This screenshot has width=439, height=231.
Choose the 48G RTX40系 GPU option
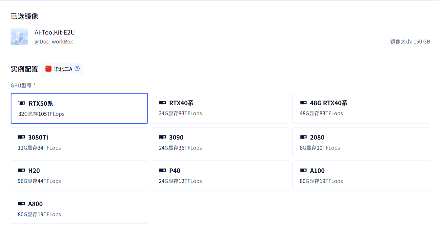[361, 108]
